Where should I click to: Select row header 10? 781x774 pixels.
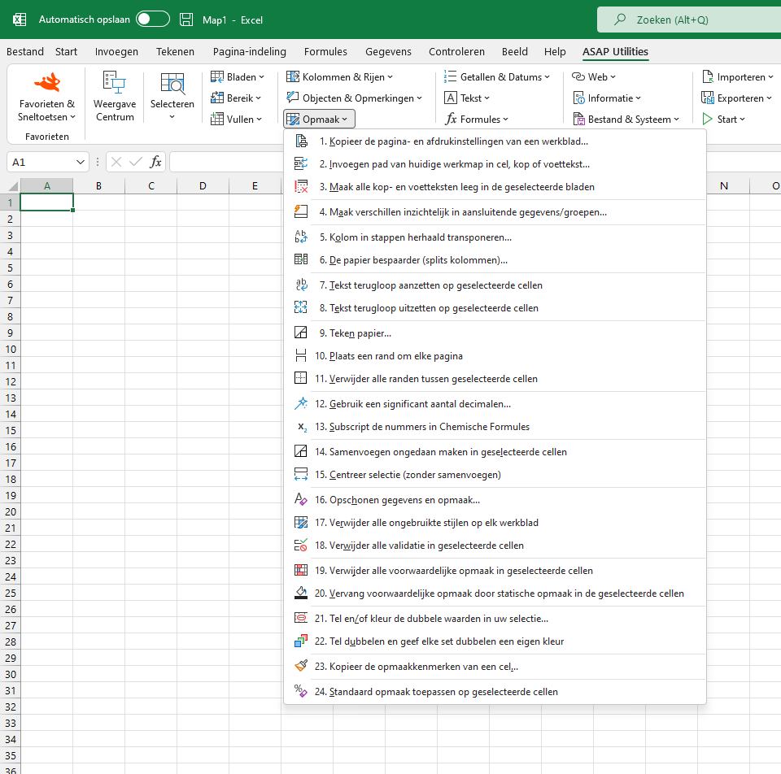tap(11, 349)
